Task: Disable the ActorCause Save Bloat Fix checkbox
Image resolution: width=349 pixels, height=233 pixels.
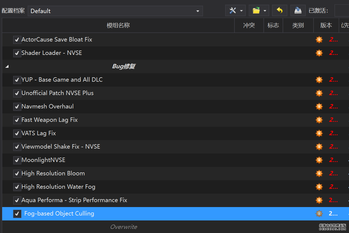Action: pos(17,40)
